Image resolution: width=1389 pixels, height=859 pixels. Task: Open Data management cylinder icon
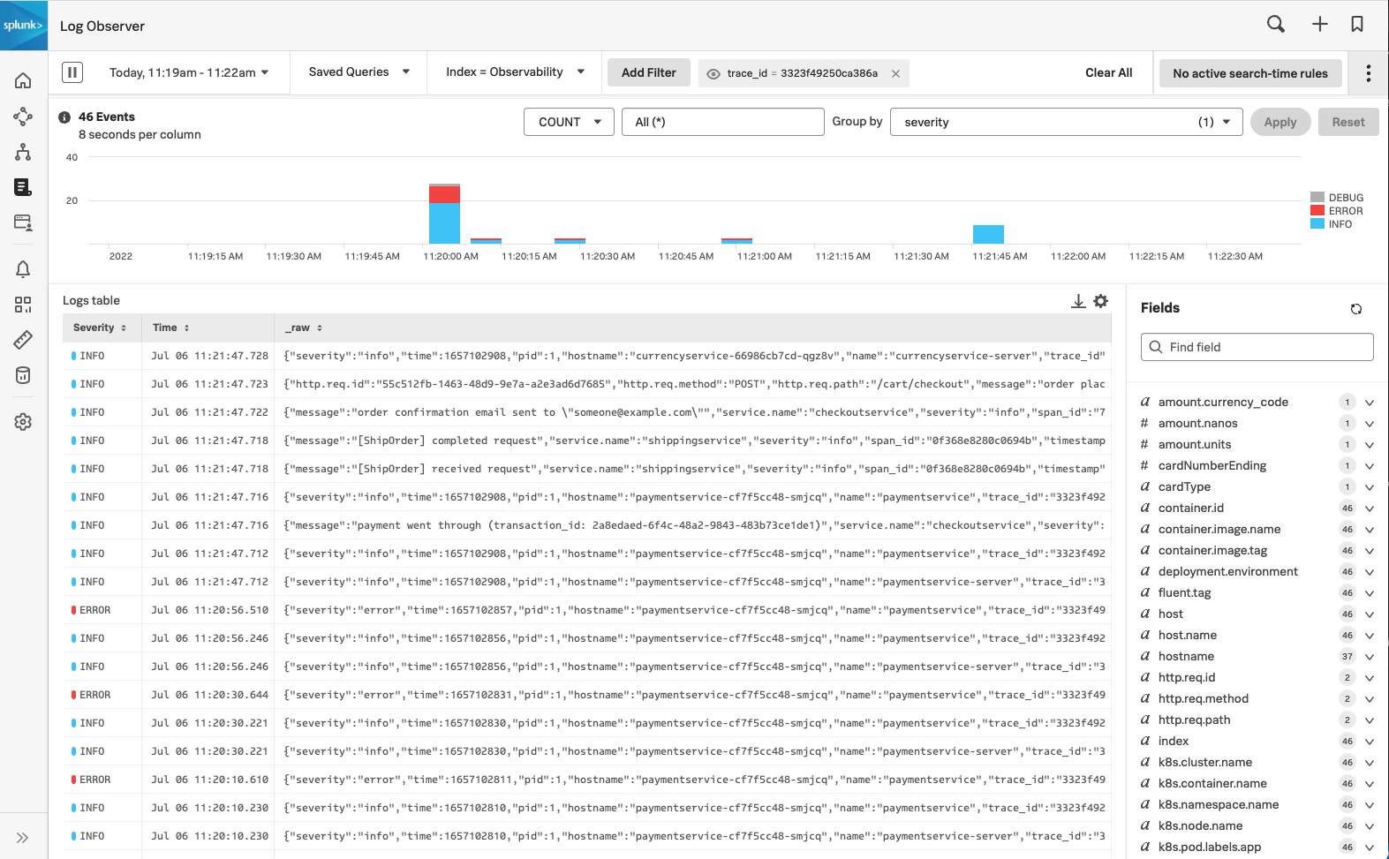point(23,375)
